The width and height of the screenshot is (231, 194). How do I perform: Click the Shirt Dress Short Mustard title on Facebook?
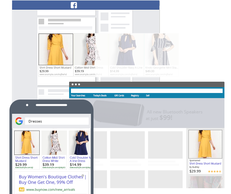(x=55, y=67)
